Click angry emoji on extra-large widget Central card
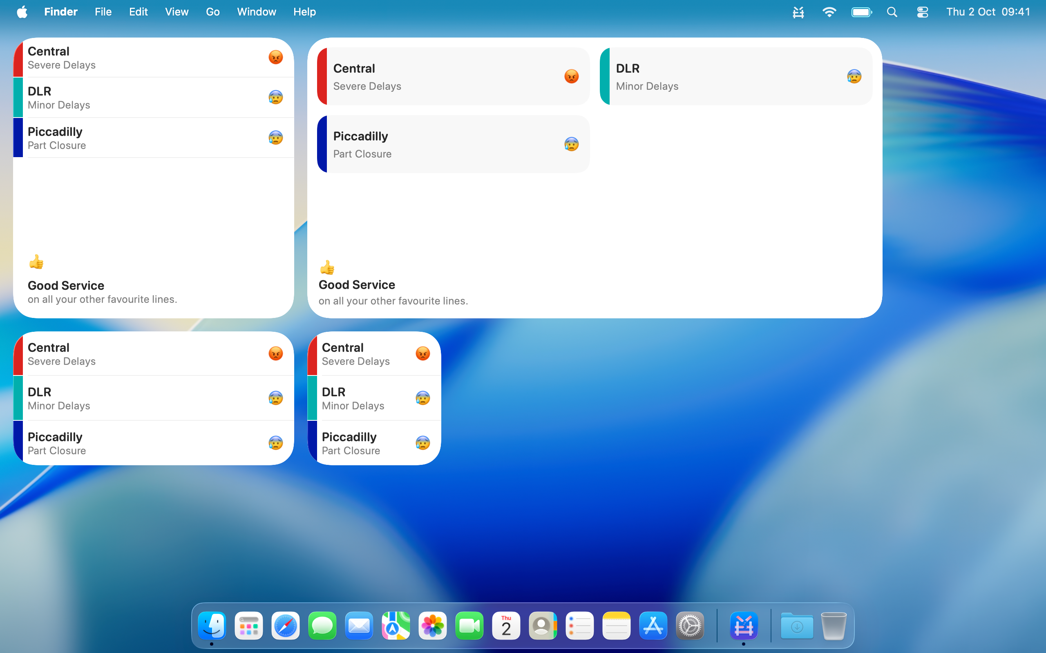 (x=571, y=76)
